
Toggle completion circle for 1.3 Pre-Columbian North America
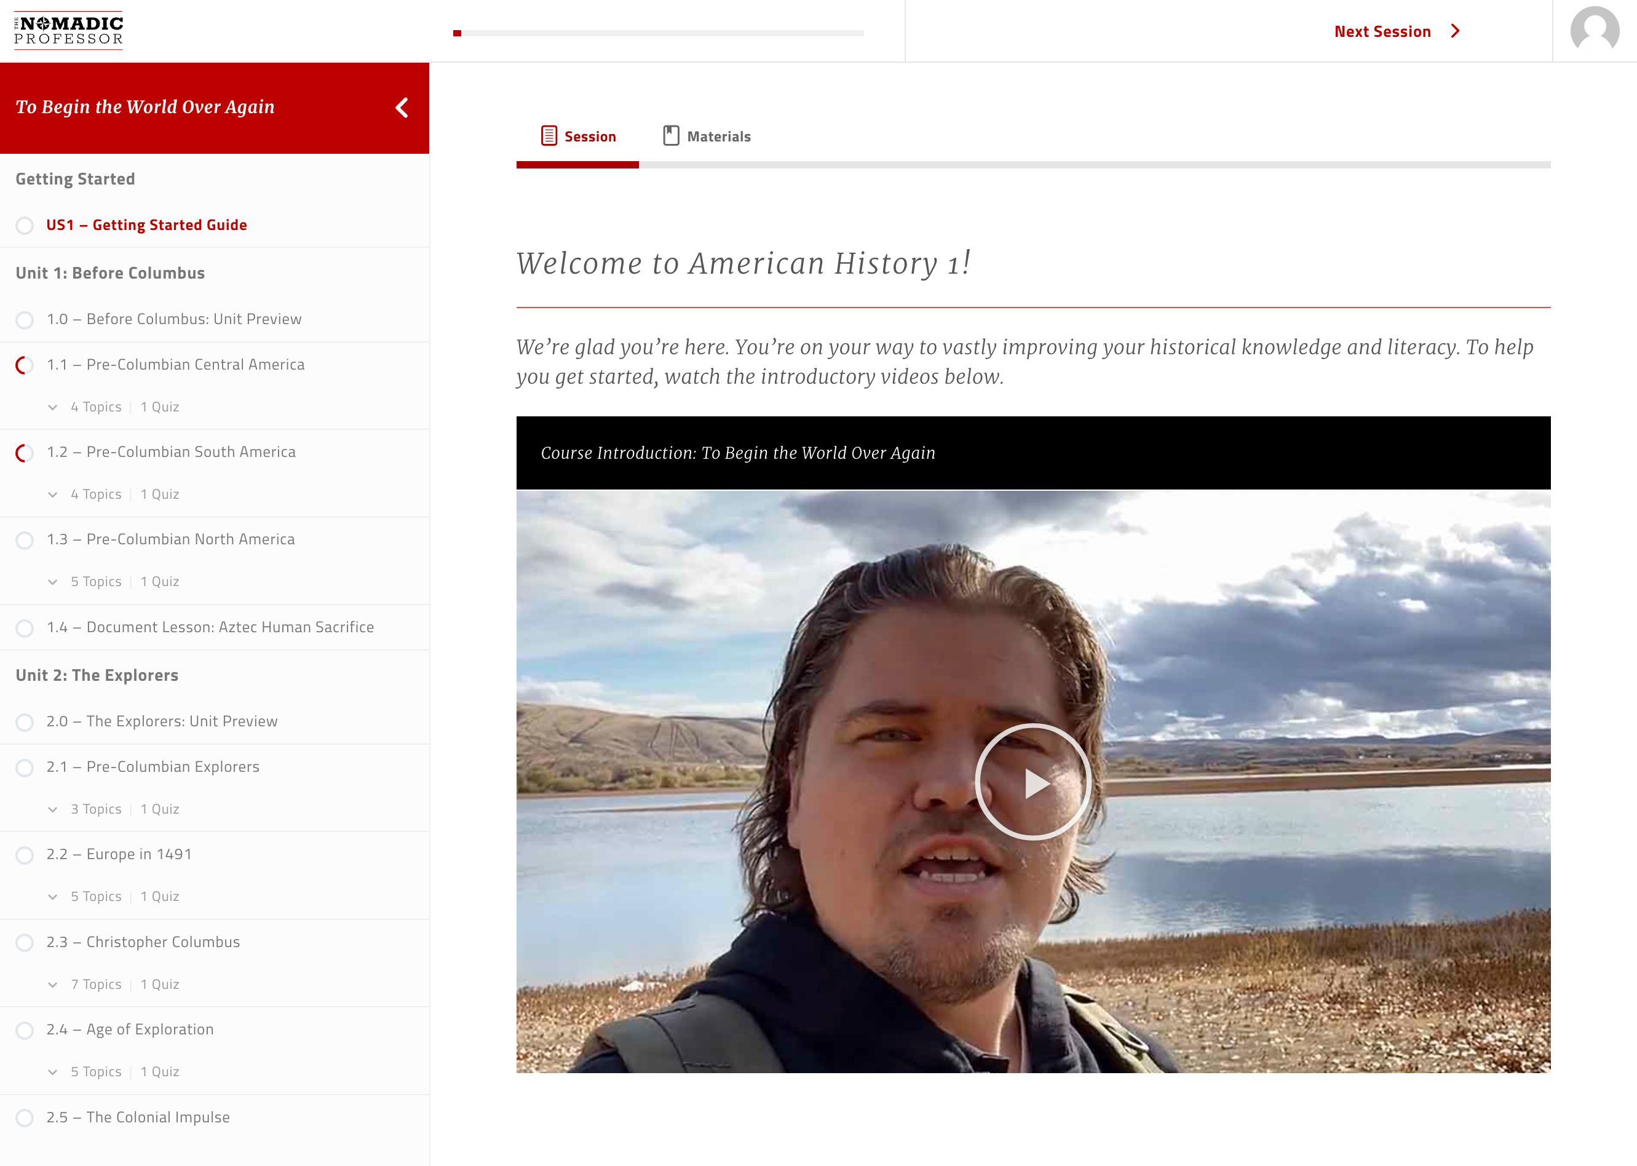[x=25, y=540]
